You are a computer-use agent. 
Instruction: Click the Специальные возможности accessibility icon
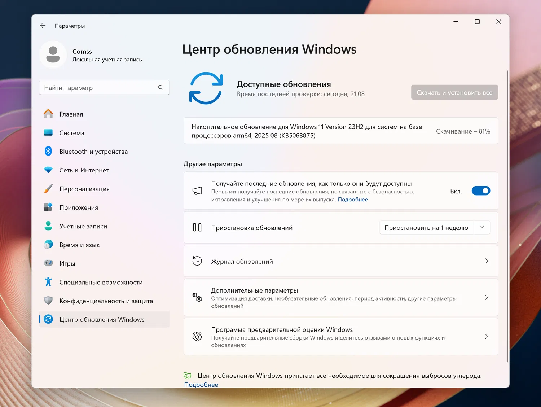click(48, 282)
